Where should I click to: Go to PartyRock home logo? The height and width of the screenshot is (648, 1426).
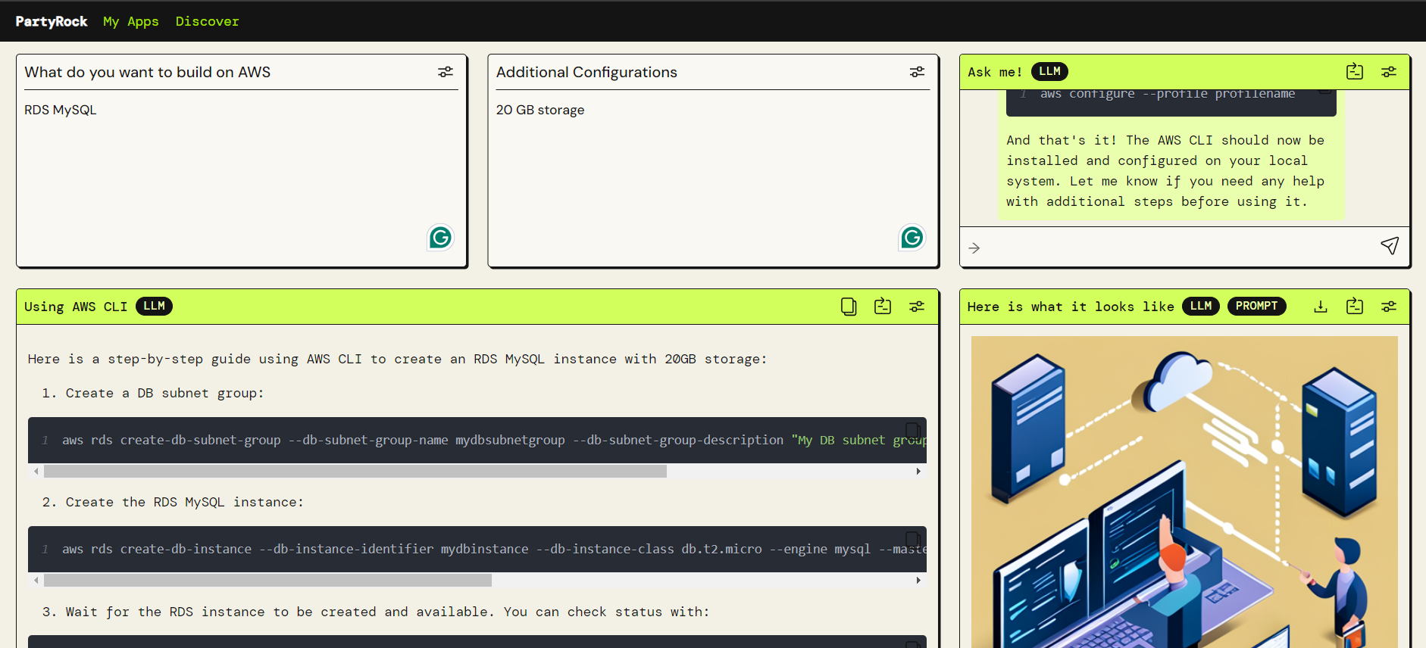[x=52, y=21]
